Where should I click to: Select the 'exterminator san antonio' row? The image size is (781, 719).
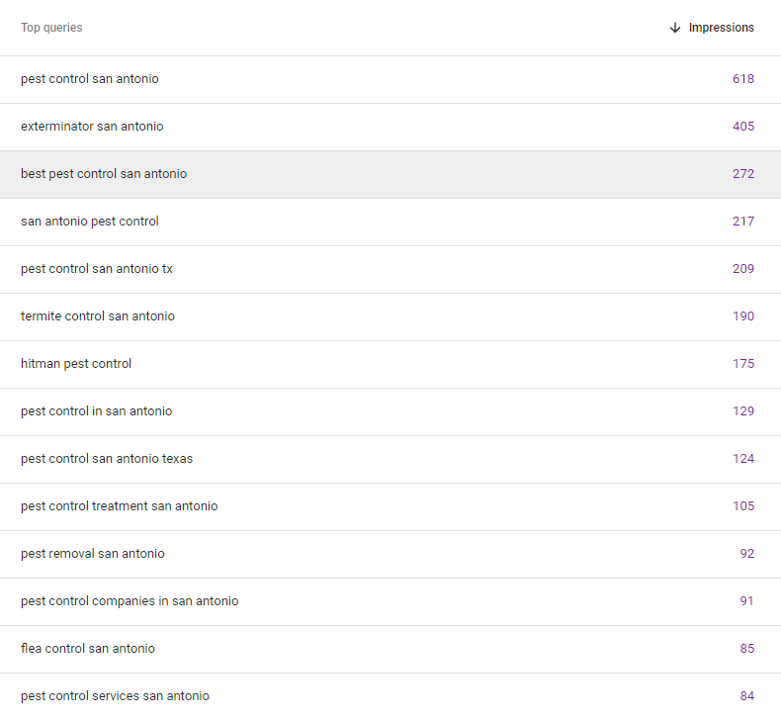pos(390,127)
